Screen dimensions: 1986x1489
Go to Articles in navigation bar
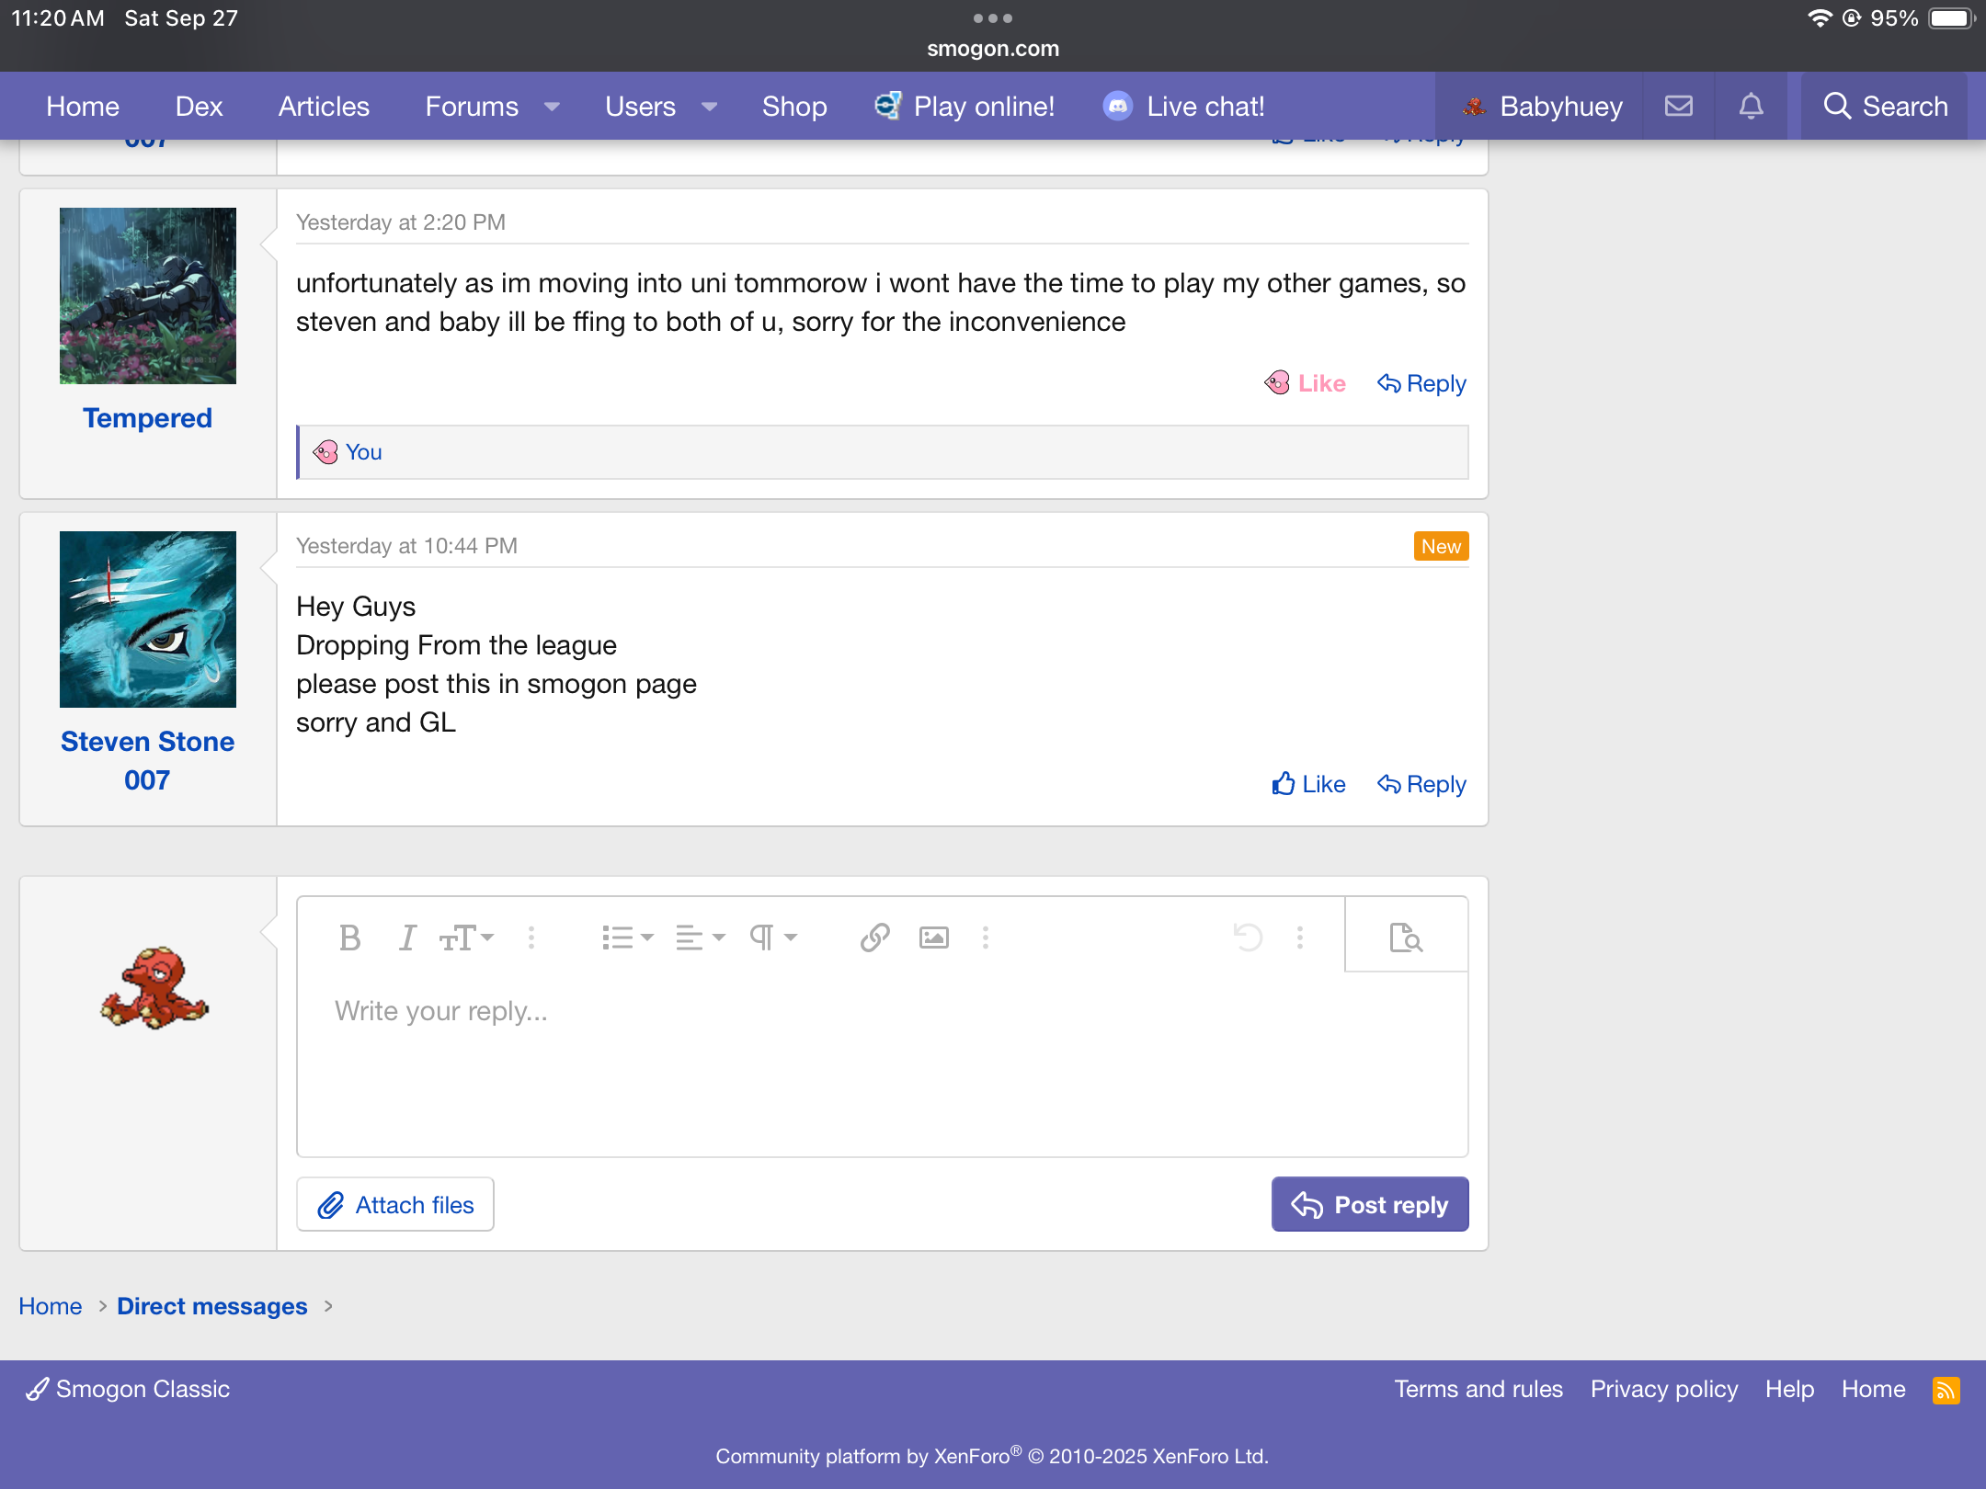point(324,107)
